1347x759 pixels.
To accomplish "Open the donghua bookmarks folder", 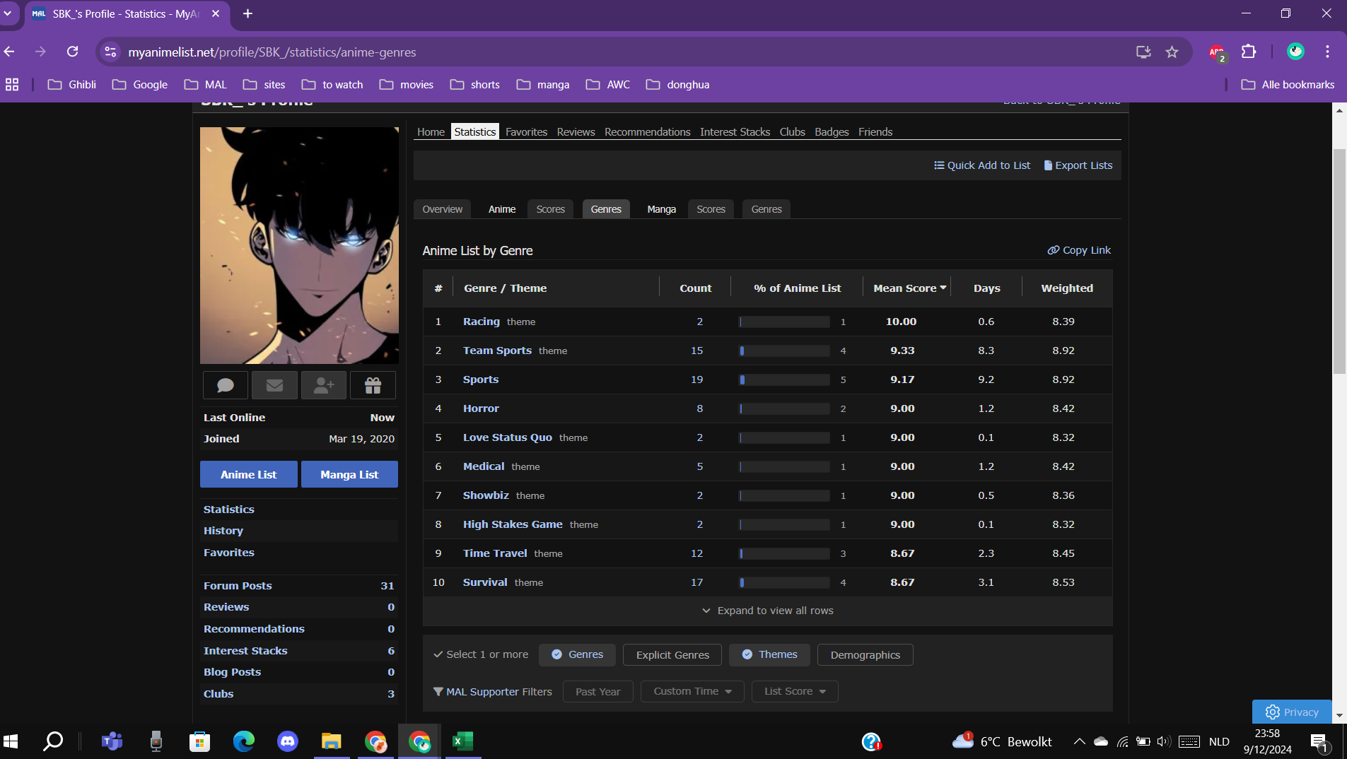I will point(677,85).
